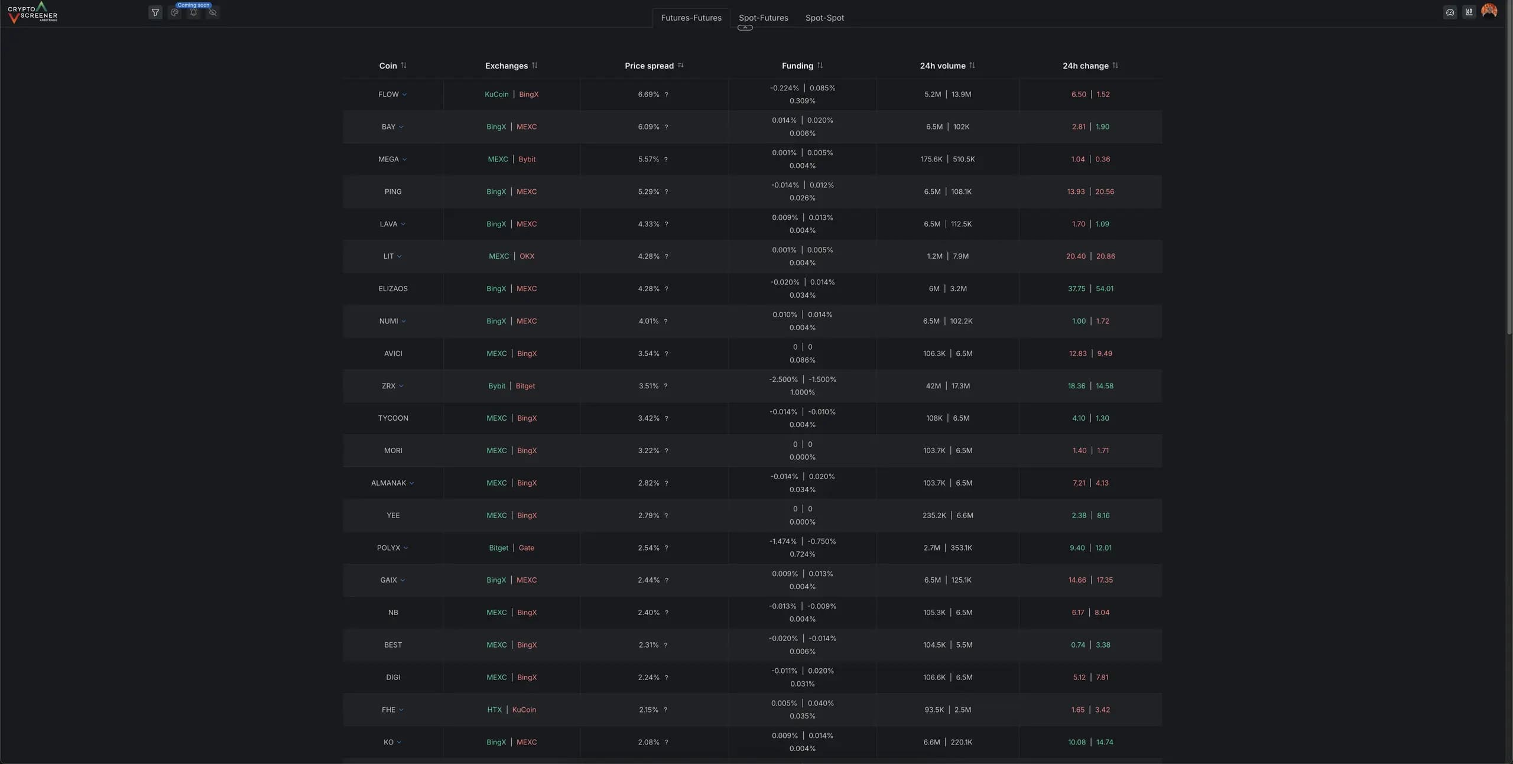1513x764 pixels.
Task: Click the Crypto Screener logo
Action: [x=33, y=12]
